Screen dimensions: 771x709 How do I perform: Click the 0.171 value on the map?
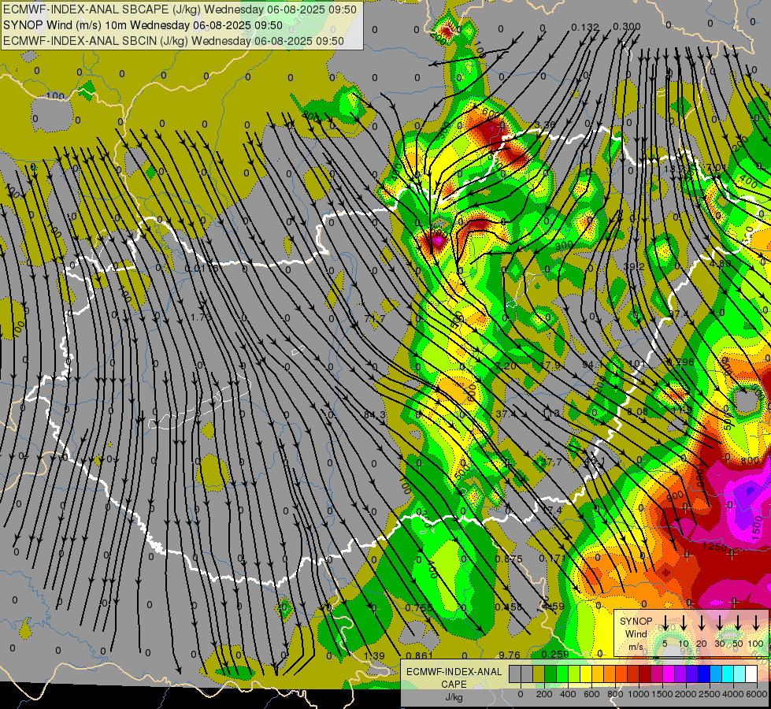(552, 558)
